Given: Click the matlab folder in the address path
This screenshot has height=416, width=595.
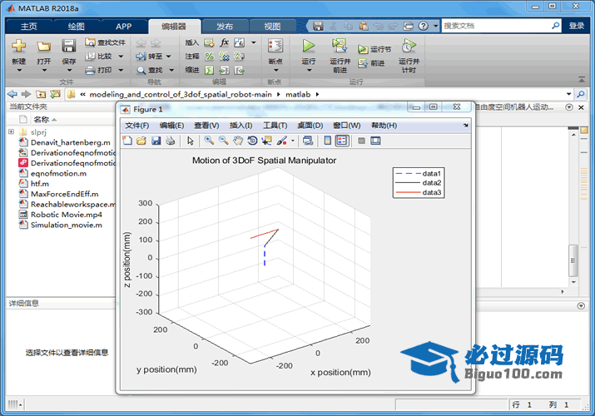Looking at the screenshot, I should [298, 94].
